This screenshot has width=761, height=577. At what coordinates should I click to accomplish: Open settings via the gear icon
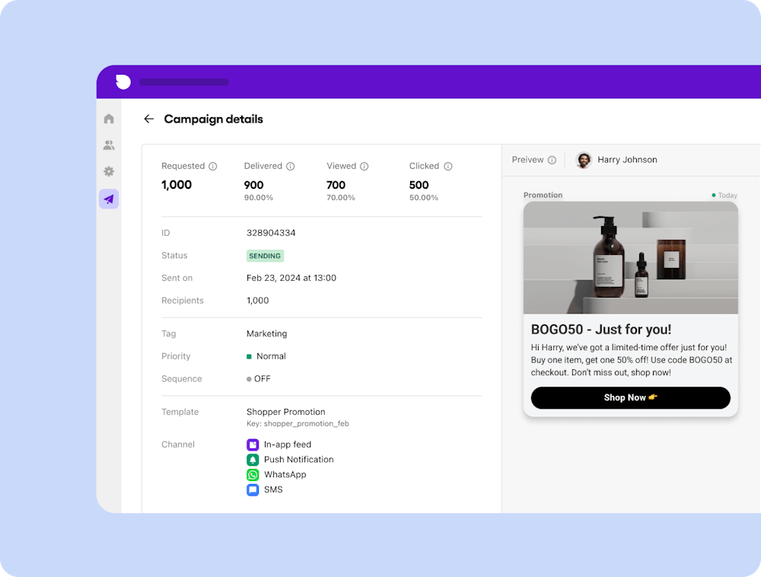[108, 171]
